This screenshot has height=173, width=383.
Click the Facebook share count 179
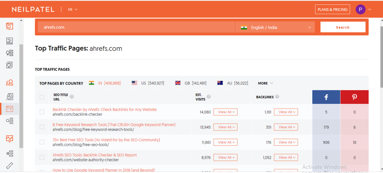[326, 127]
